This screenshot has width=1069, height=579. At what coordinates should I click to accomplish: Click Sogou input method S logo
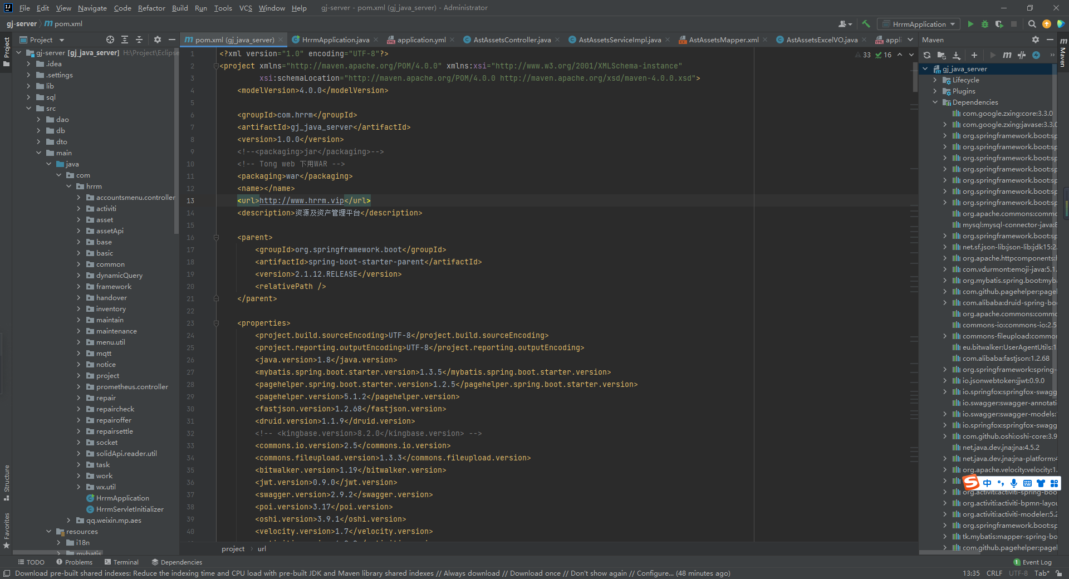pyautogui.click(x=972, y=483)
